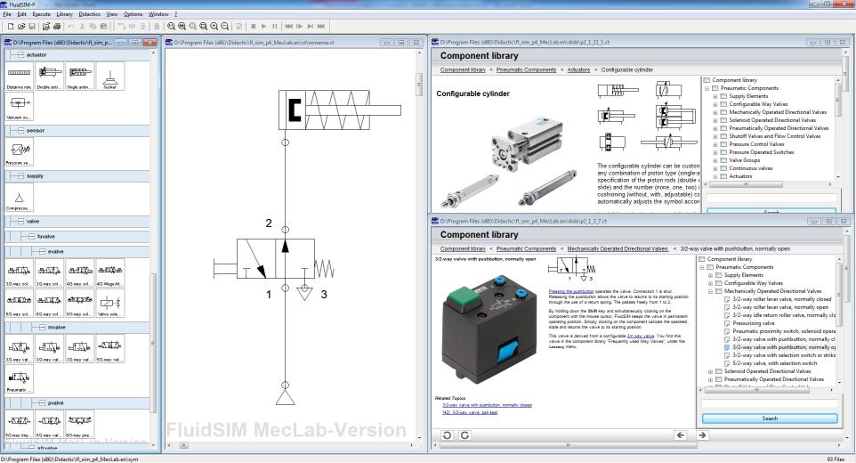The image size is (856, 463).
Task: Select the Valve solenoid component
Action: [110, 303]
